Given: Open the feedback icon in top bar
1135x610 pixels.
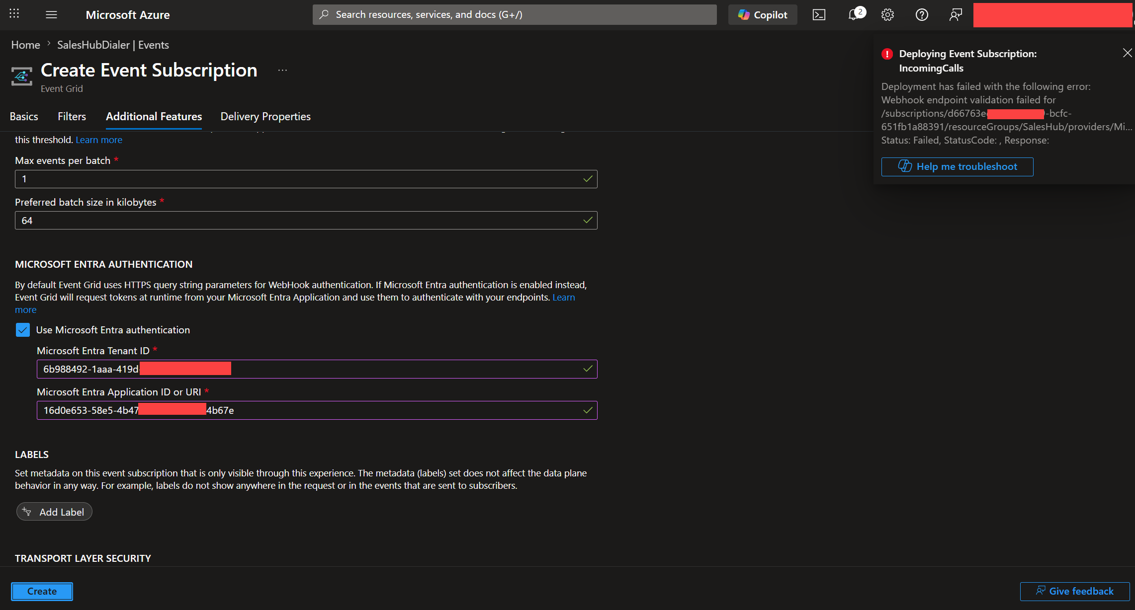Looking at the screenshot, I should click(x=956, y=15).
